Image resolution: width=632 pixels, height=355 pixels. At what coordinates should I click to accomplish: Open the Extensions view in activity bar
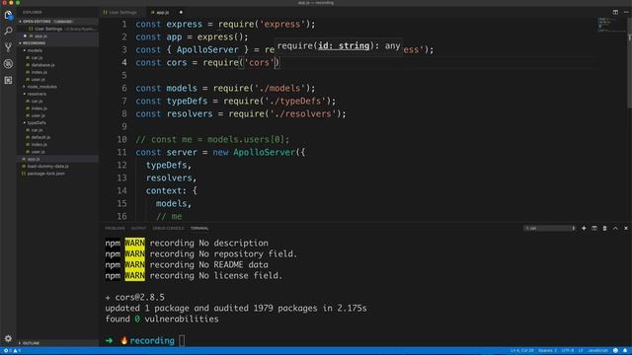click(8, 80)
